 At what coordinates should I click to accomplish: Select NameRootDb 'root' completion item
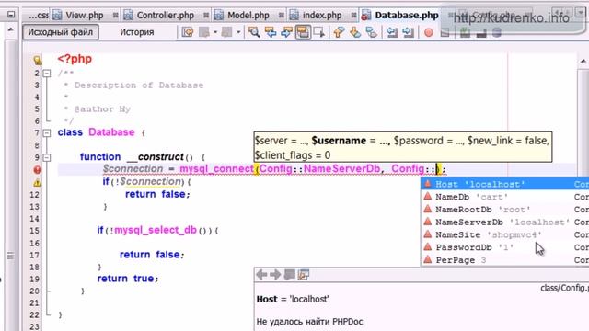(x=505, y=210)
